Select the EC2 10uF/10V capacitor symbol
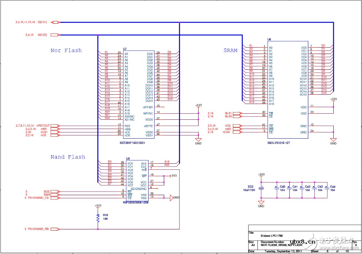The width and height of the screenshot is (362, 254). [x=261, y=188]
